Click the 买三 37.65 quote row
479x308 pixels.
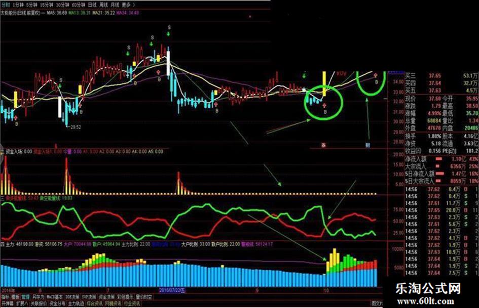click(x=441, y=76)
